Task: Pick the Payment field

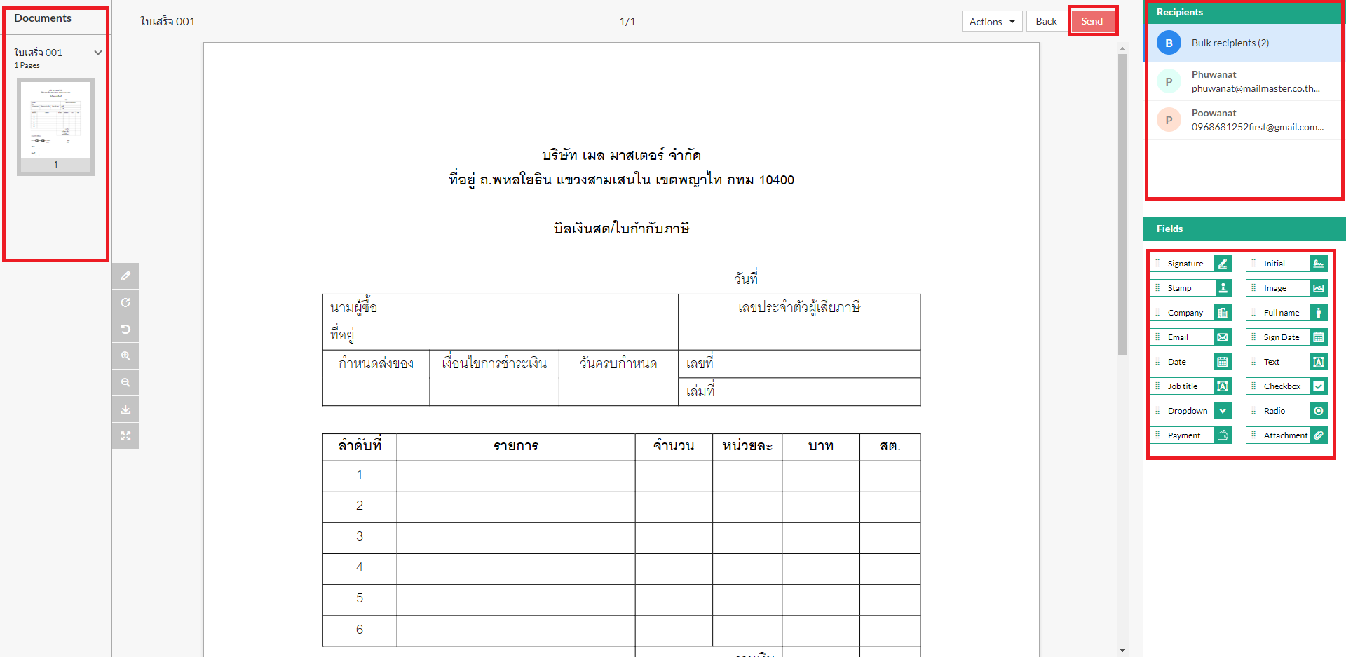Action: (1191, 435)
